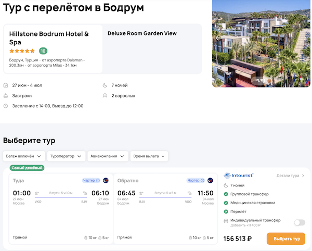
Task: Click the previous photo arrow on hotel image
Action: point(217,37)
